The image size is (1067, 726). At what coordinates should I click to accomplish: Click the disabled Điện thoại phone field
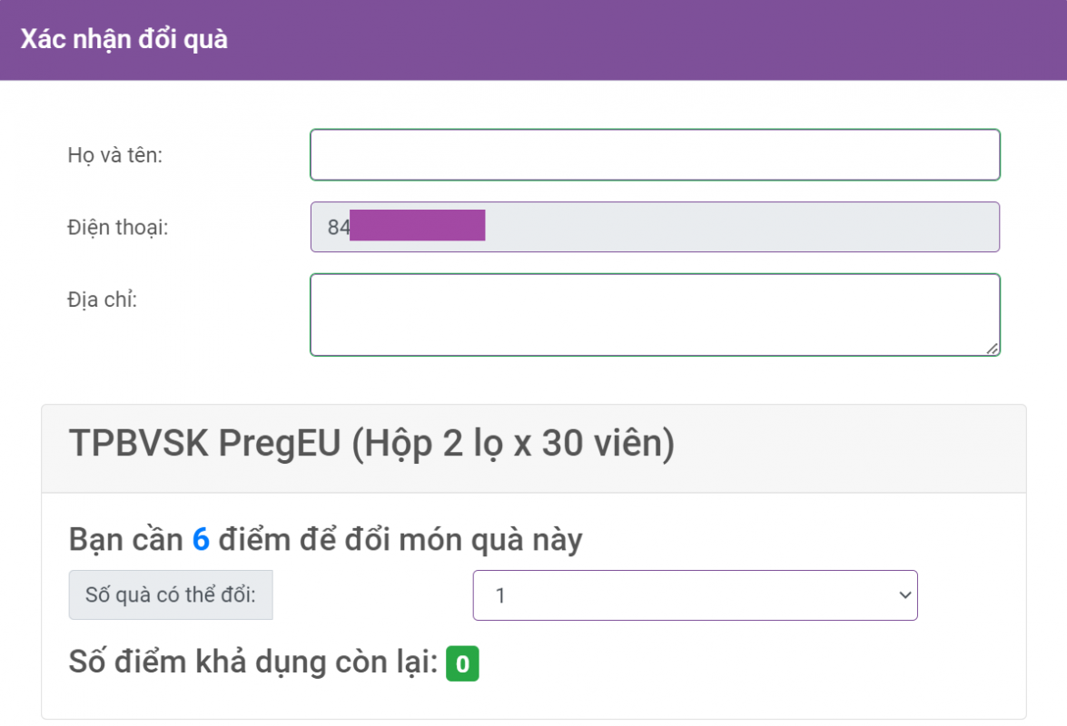[726, 227]
